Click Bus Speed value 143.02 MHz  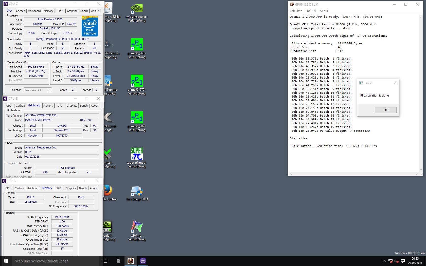tap(36, 76)
